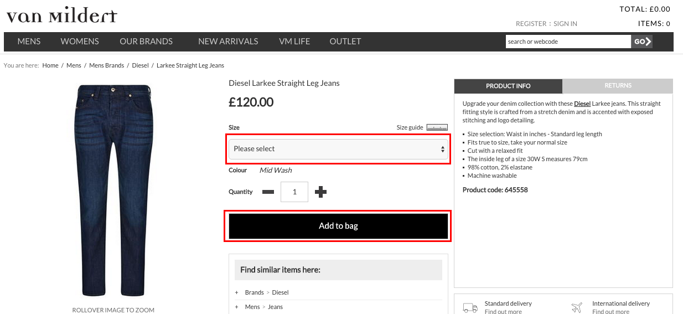The width and height of the screenshot is (683, 314).
Task: Click the standard delivery truck icon
Action: pos(470,307)
